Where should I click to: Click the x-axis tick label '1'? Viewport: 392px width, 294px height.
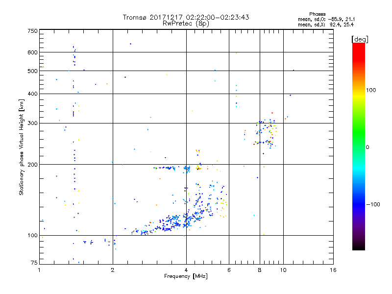click(39, 270)
